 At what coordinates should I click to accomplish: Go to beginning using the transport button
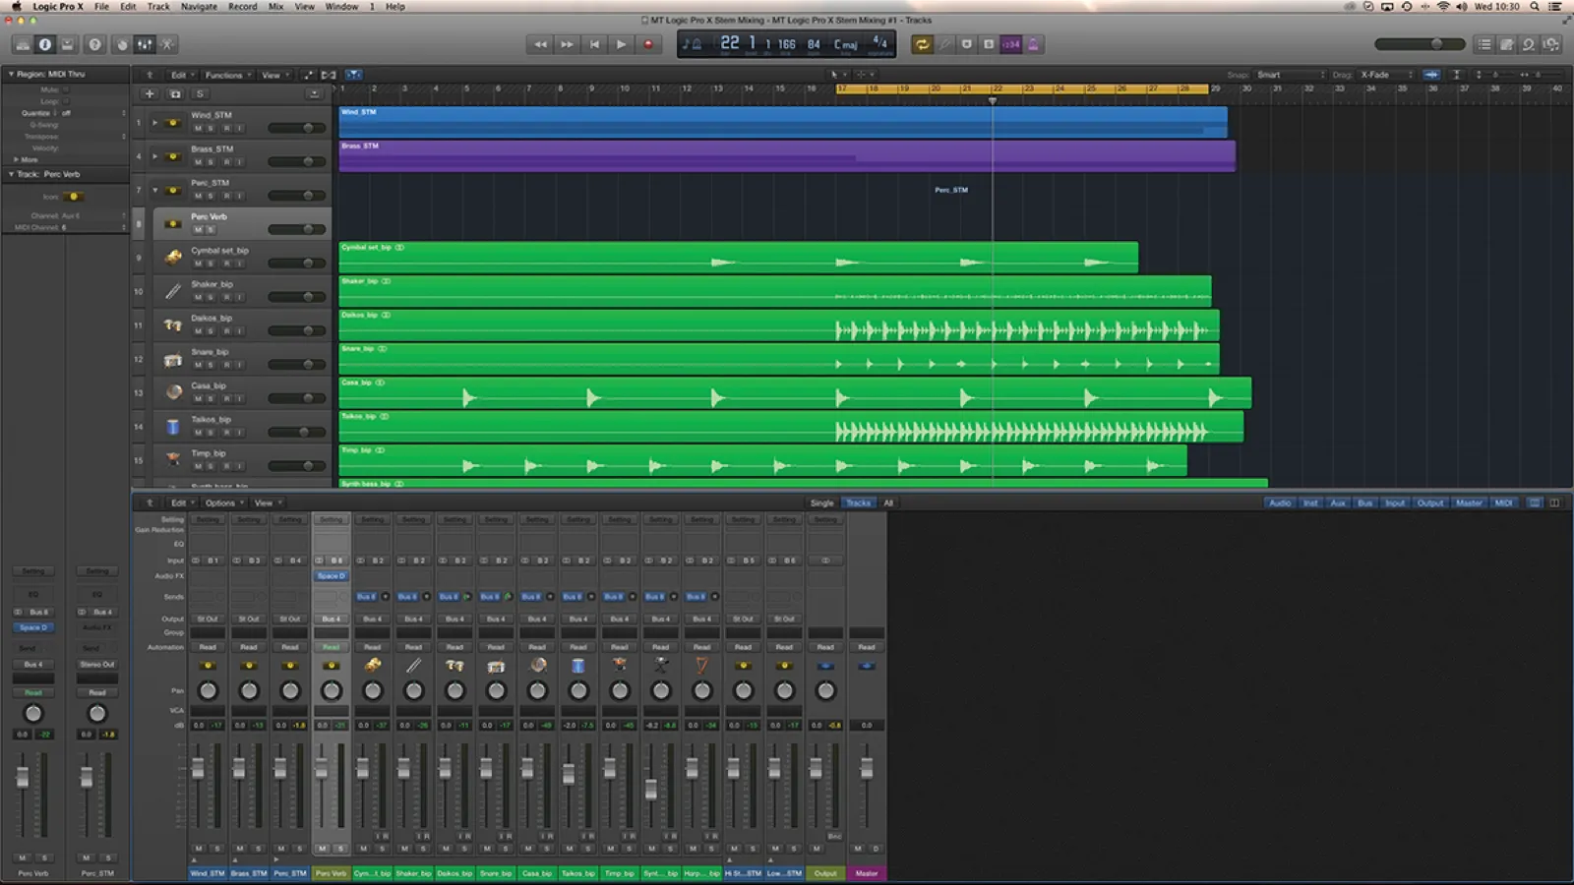pos(594,44)
